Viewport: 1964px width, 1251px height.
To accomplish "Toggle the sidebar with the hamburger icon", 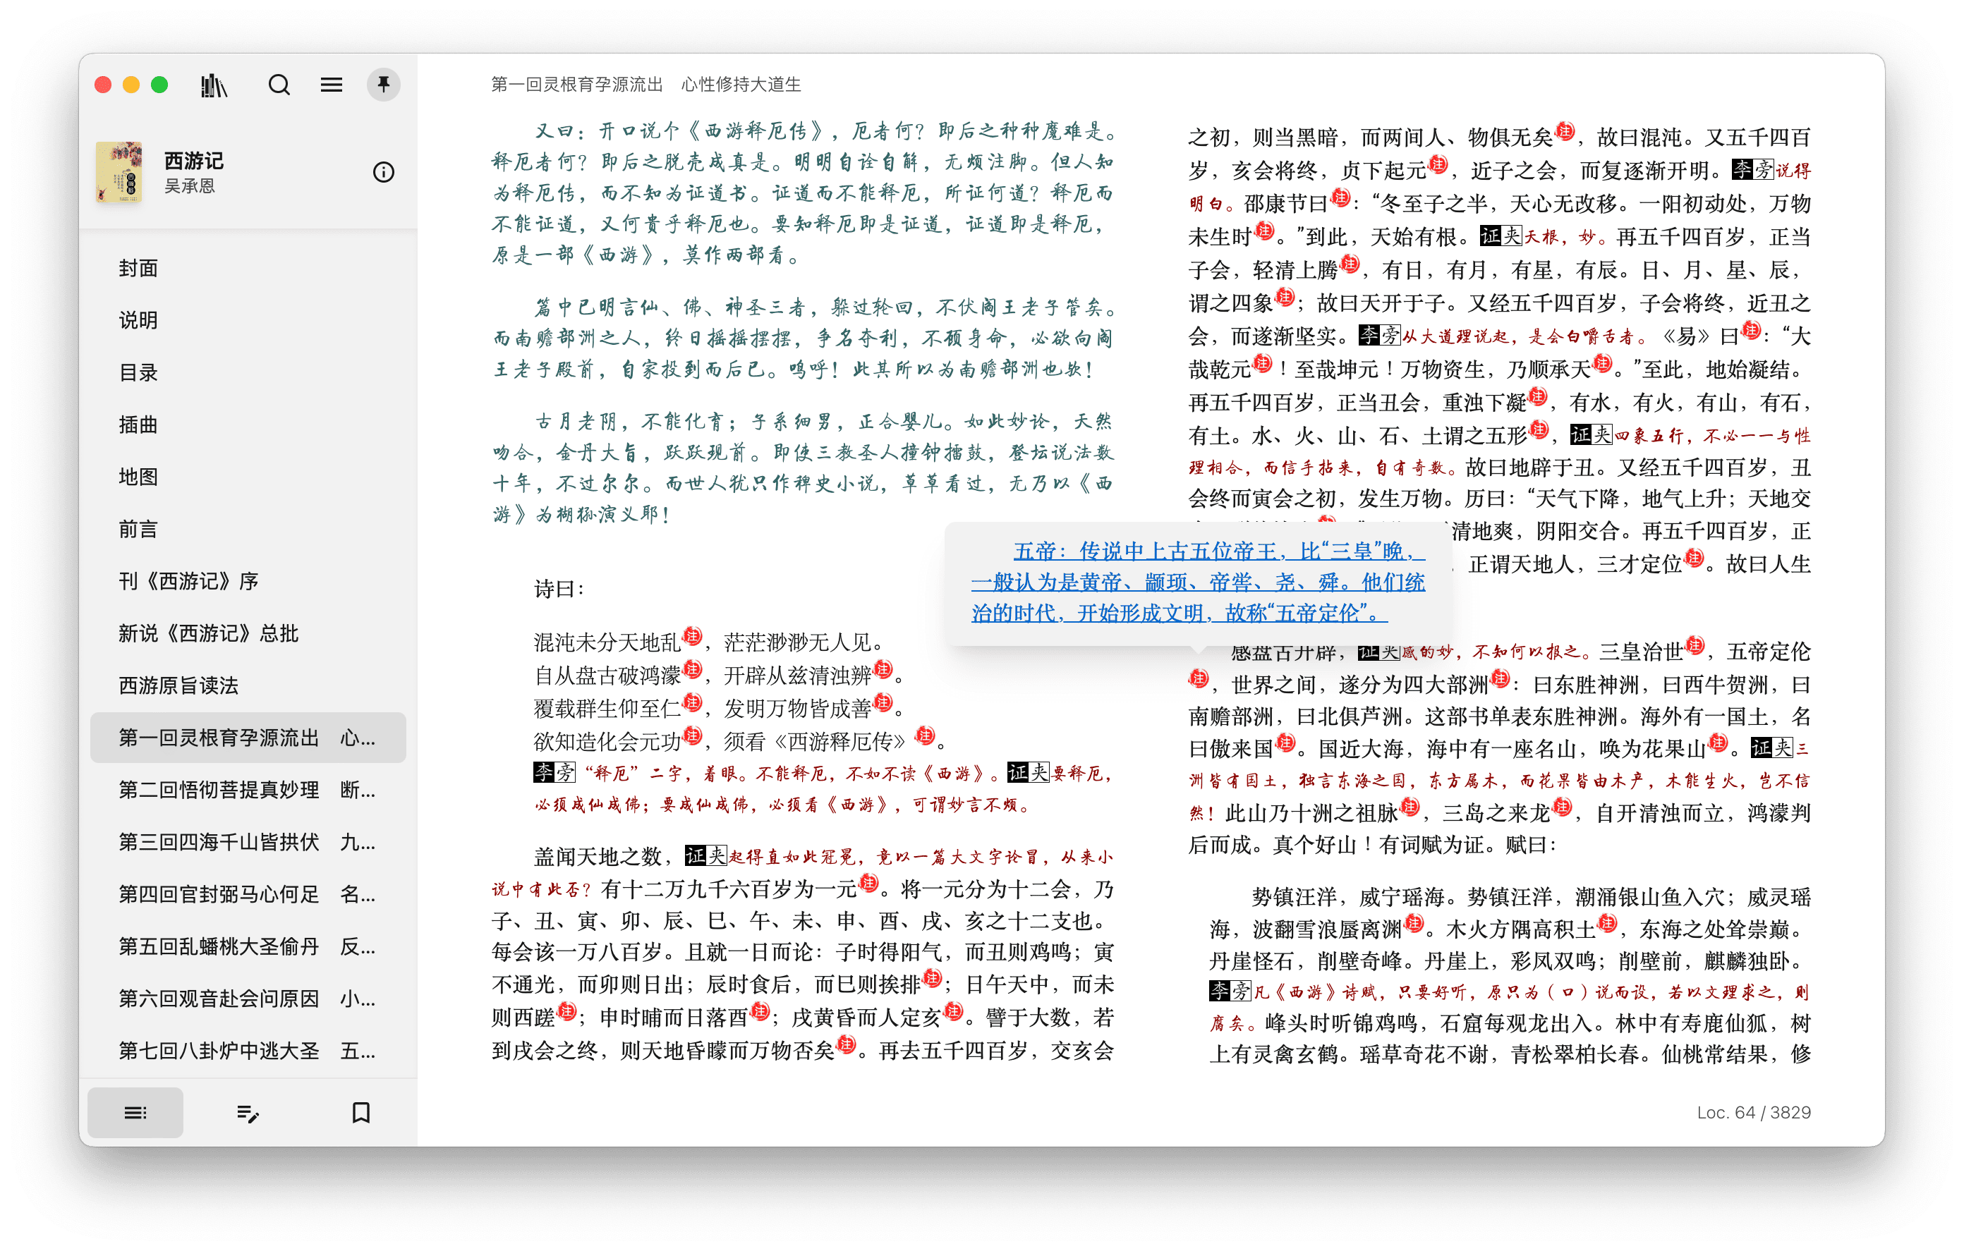I will pyautogui.click(x=331, y=84).
